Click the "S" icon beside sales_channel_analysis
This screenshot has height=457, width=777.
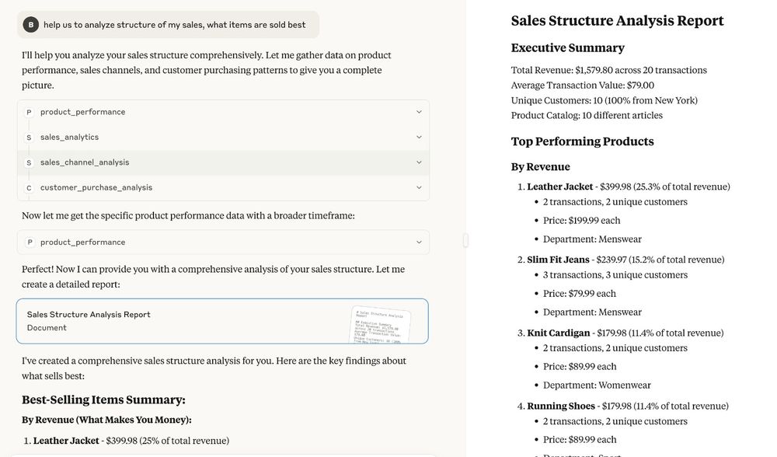pos(30,162)
